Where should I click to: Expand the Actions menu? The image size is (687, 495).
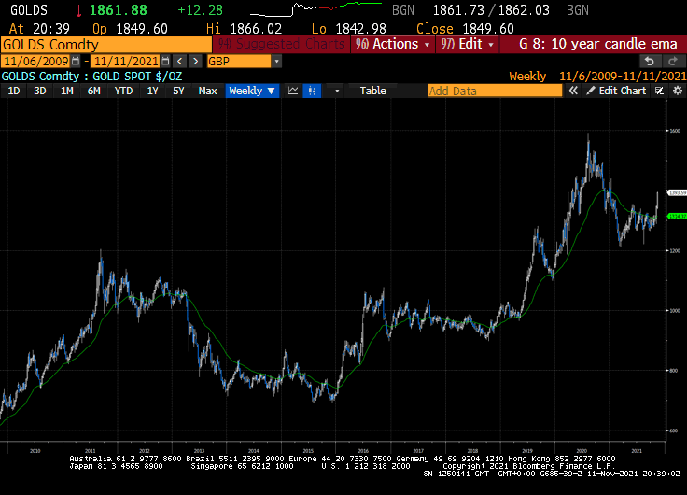393,44
